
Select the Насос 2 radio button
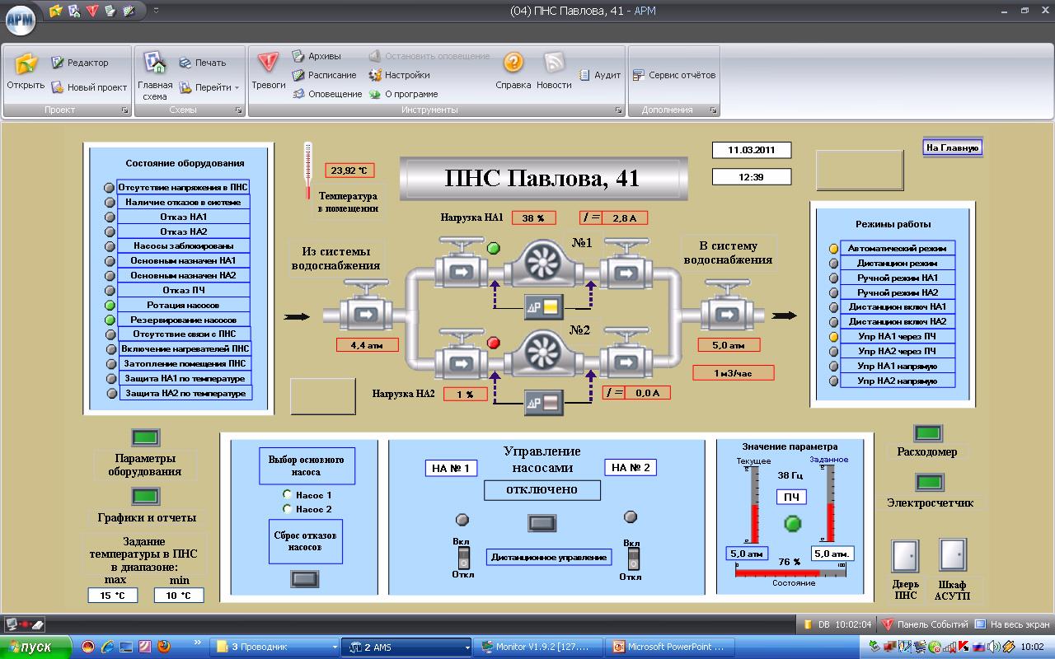point(287,509)
